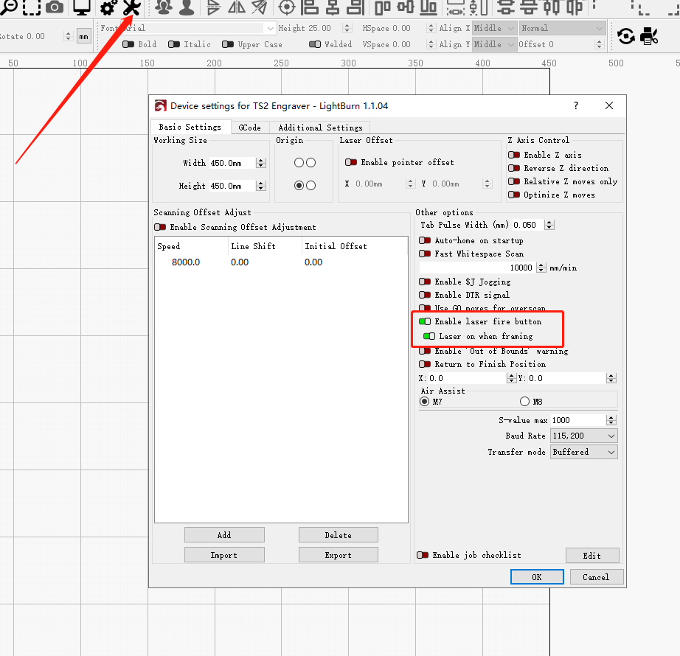Toggle the Upper Case switch
The width and height of the screenshot is (680, 656).
click(228, 44)
